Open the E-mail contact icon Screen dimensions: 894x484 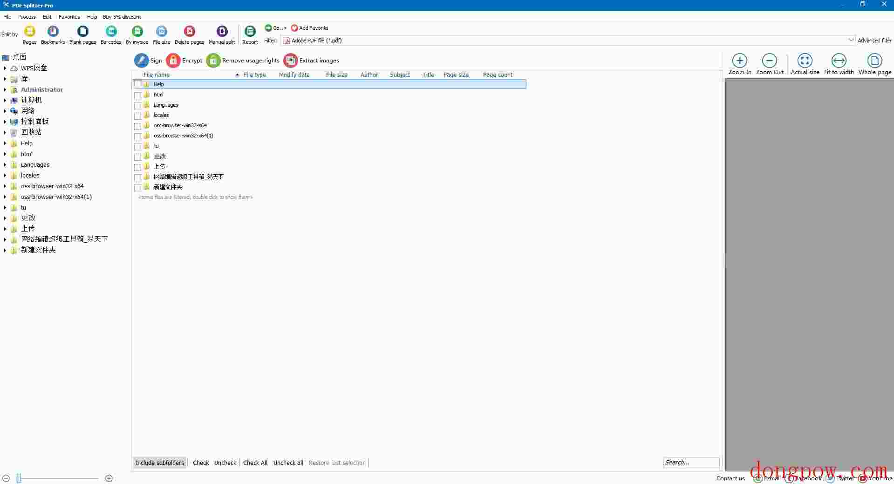click(758, 478)
